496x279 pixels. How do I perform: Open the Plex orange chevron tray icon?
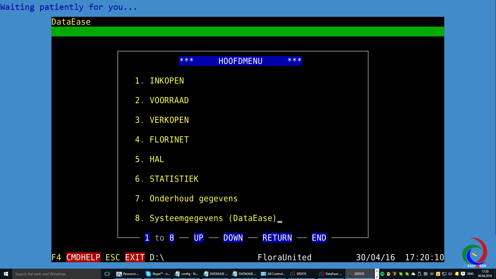[x=395, y=274]
